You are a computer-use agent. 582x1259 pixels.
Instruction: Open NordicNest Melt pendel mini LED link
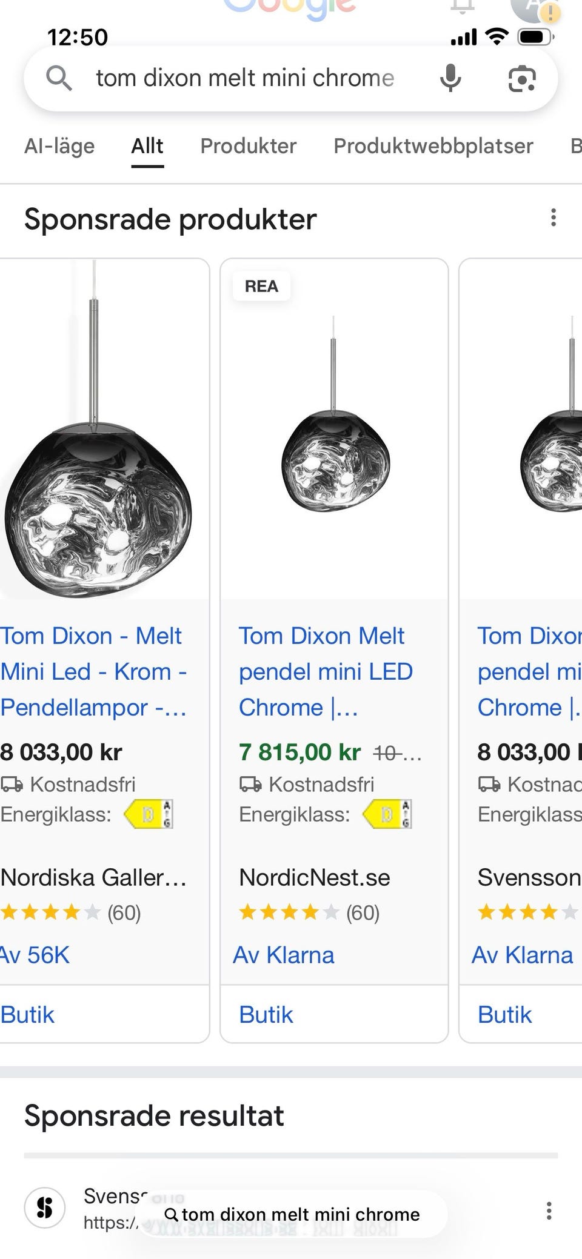[326, 671]
